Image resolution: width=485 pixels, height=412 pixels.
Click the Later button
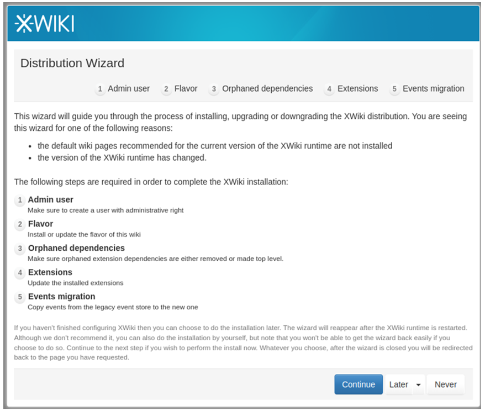(x=398, y=385)
